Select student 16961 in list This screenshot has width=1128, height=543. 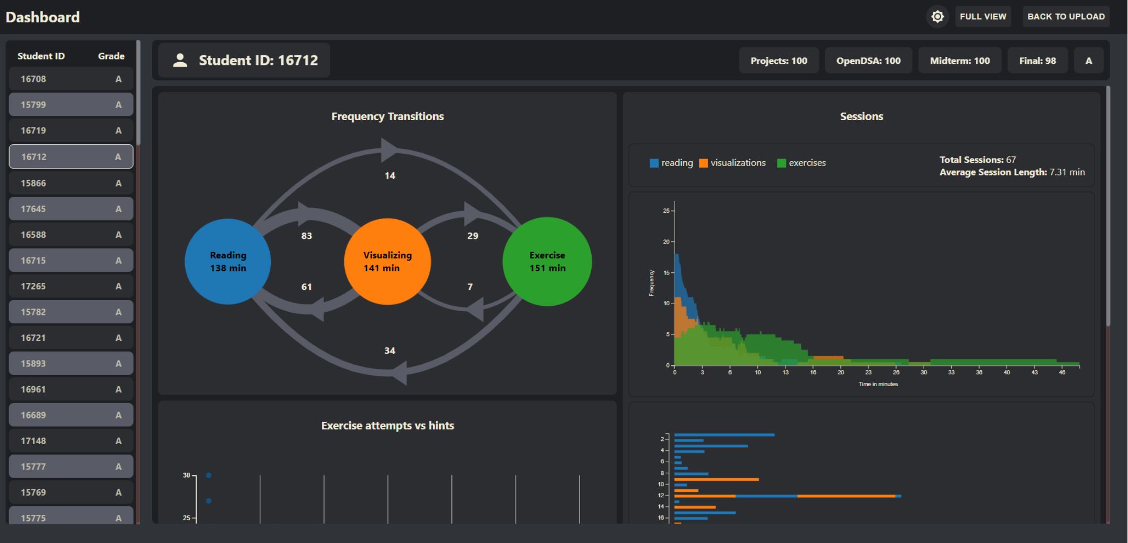click(x=71, y=389)
